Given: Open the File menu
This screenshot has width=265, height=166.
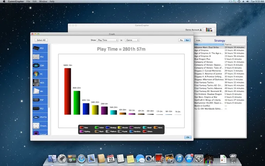Looking at the screenshot, I should click(x=28, y=1).
